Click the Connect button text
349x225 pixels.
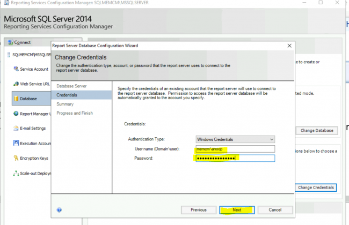tap(22, 42)
